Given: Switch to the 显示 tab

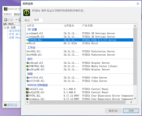Looking at the screenshot, I should tap(27, 20).
